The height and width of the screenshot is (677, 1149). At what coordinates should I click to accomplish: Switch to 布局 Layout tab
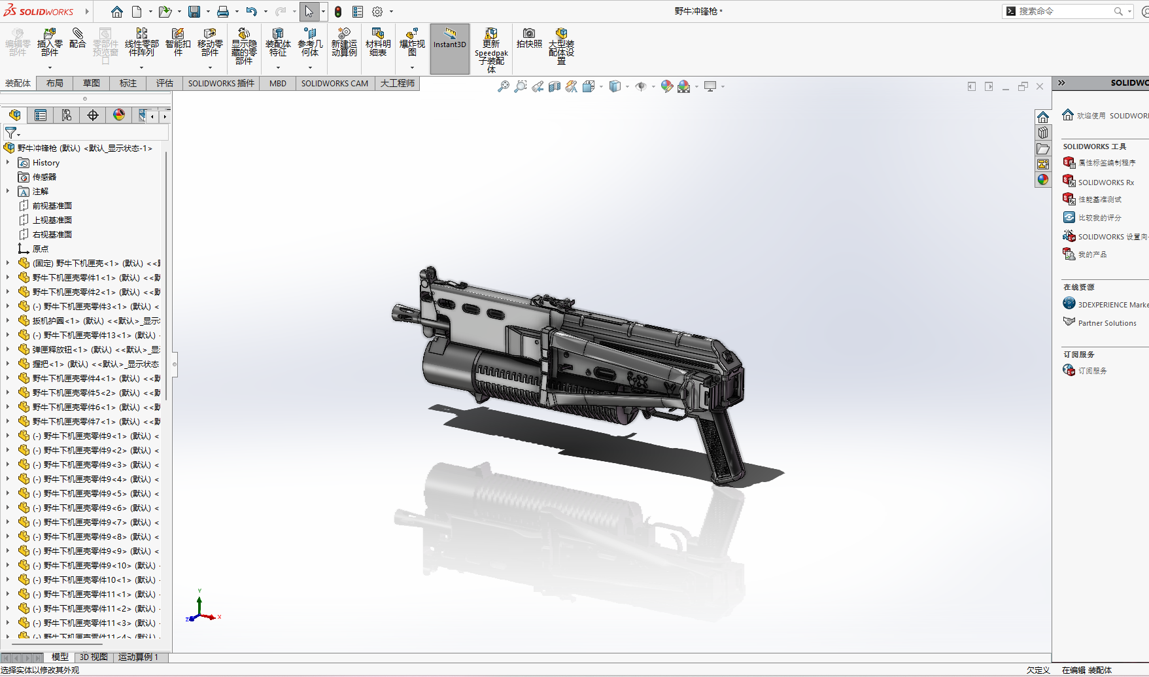(x=55, y=83)
